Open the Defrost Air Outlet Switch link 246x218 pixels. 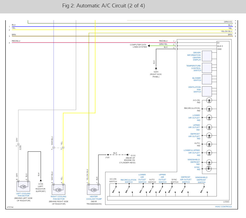186,179
